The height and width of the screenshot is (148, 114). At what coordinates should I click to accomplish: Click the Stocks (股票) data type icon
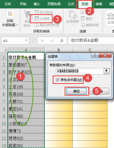tap(111, 16)
